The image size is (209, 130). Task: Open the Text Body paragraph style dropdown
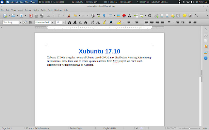point(20,22)
